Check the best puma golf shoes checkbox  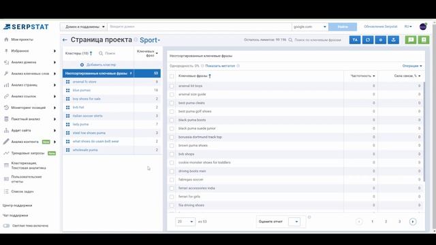point(172,112)
